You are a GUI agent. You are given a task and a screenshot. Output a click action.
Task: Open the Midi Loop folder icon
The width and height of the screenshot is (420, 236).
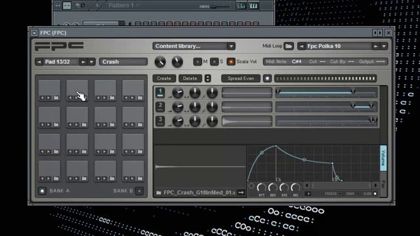click(x=289, y=46)
